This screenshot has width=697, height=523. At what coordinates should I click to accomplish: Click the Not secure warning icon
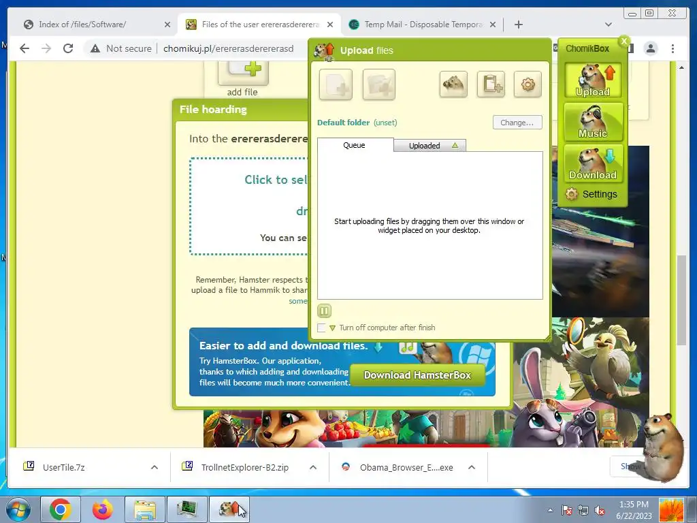(x=95, y=48)
